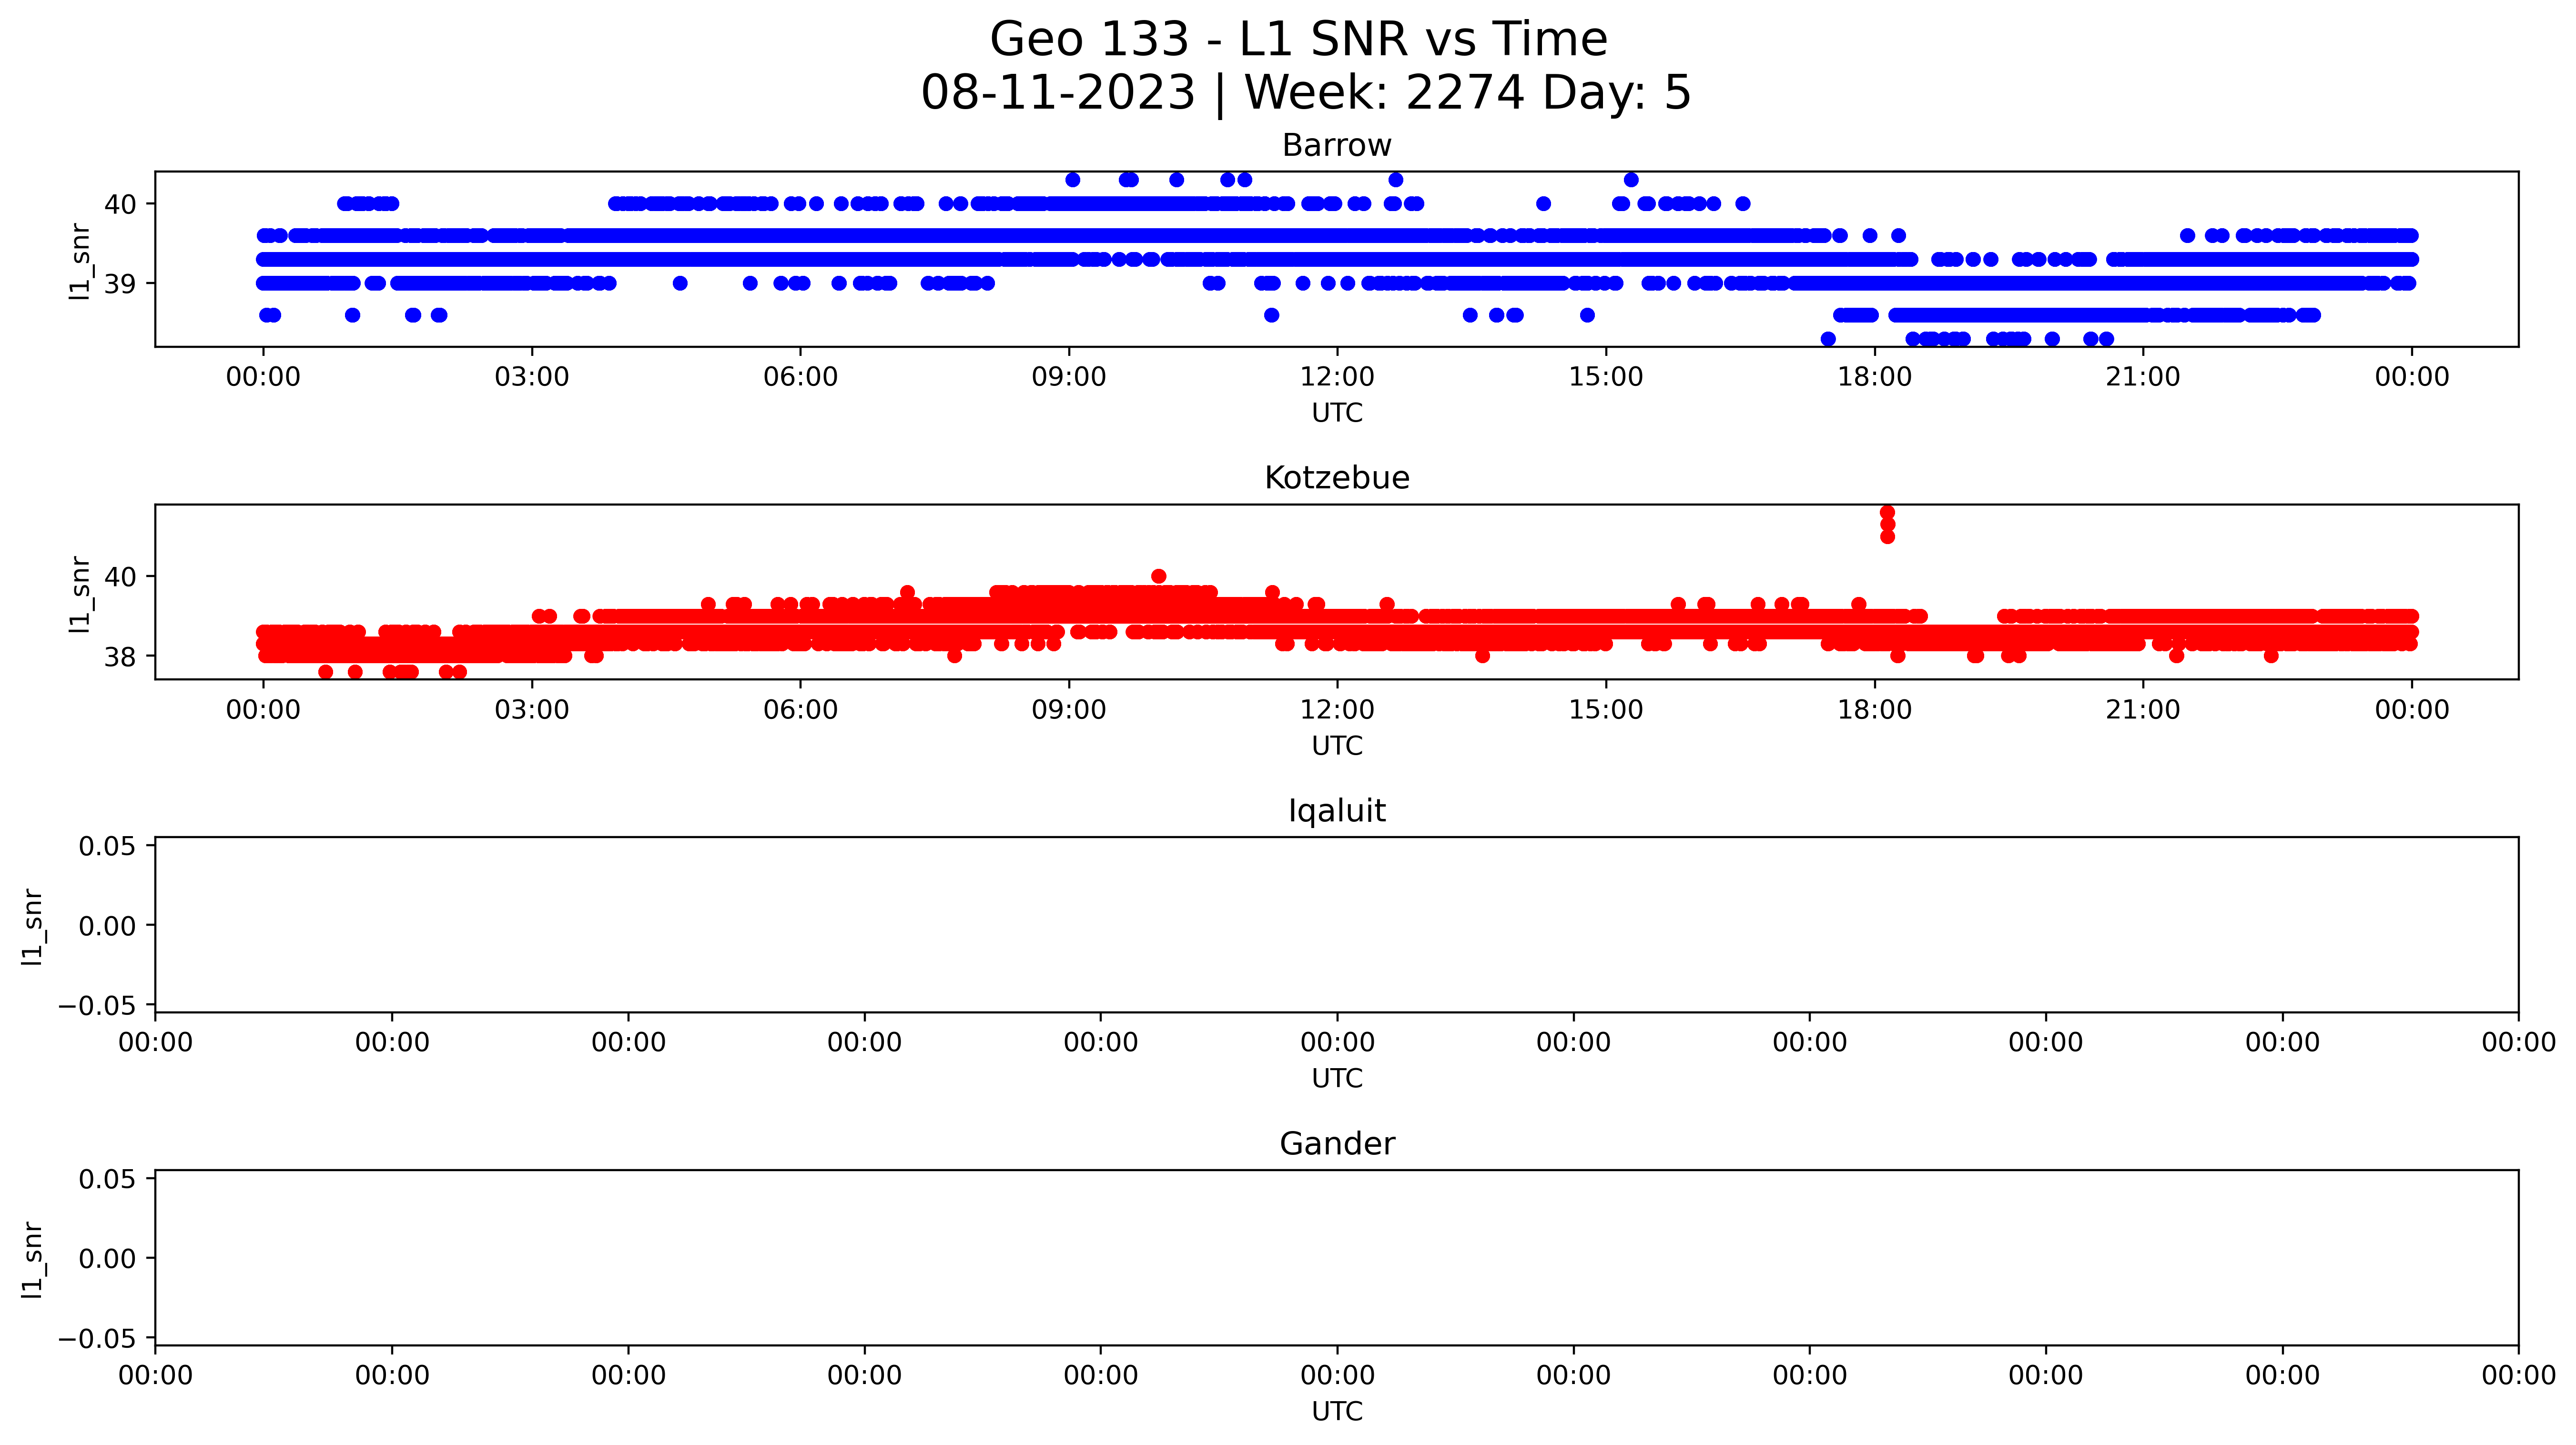
Task: Click the 18:00 tick label in Barrow plot
Action: (x=1874, y=377)
